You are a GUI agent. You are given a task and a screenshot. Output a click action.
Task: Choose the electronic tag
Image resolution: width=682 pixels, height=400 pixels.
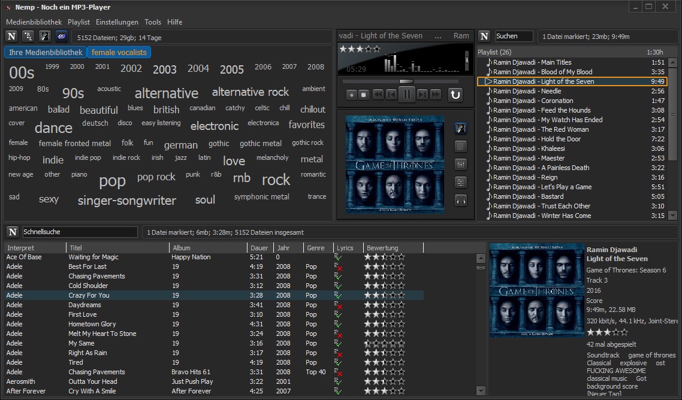coord(215,126)
